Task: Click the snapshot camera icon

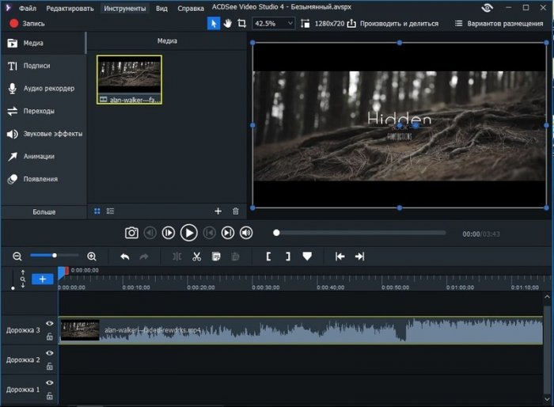Action: [x=131, y=233]
